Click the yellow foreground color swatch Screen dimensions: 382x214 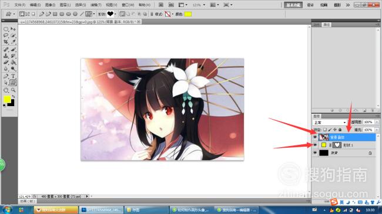coord(7,99)
